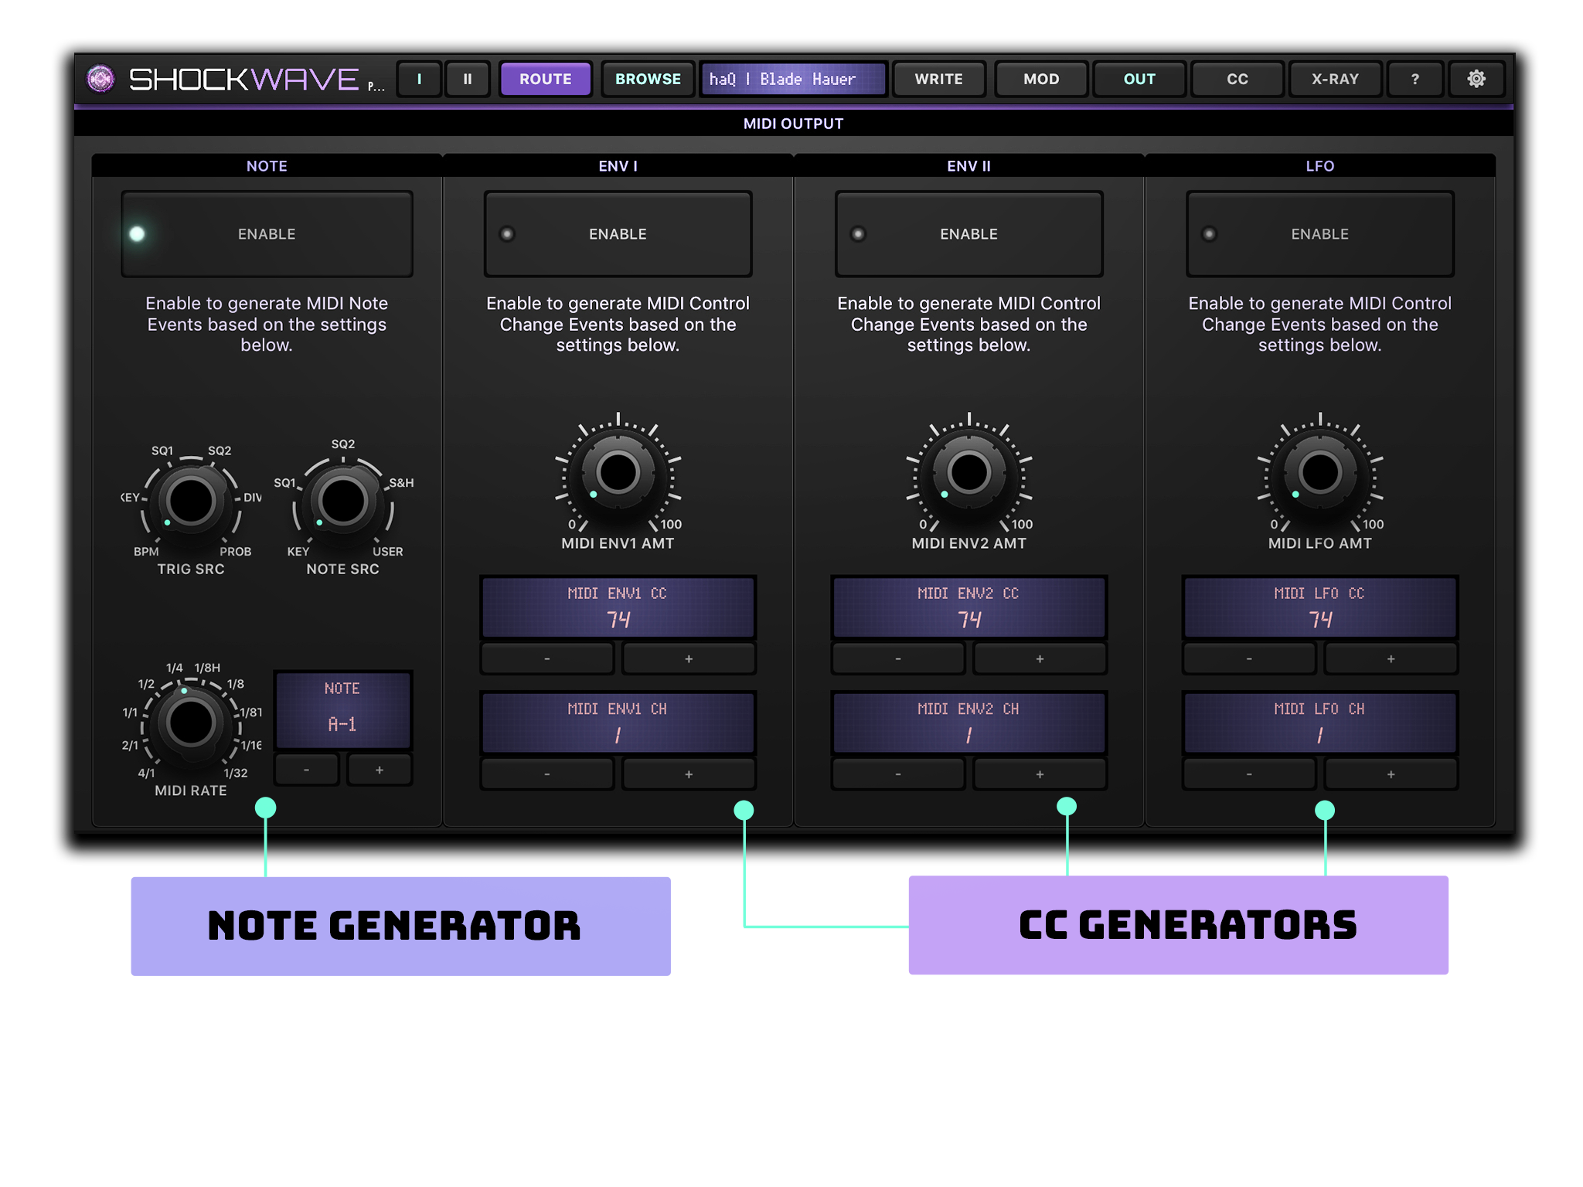Click the Shockwave logo icon
Viewport: 1583px width, 1187px height.
[100, 79]
